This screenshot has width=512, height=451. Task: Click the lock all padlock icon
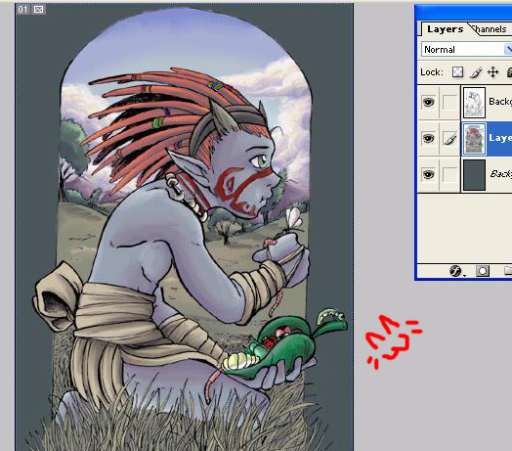[509, 72]
